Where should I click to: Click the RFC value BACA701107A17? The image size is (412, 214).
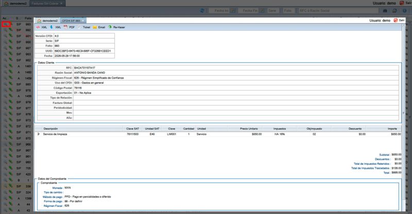click(x=84, y=68)
